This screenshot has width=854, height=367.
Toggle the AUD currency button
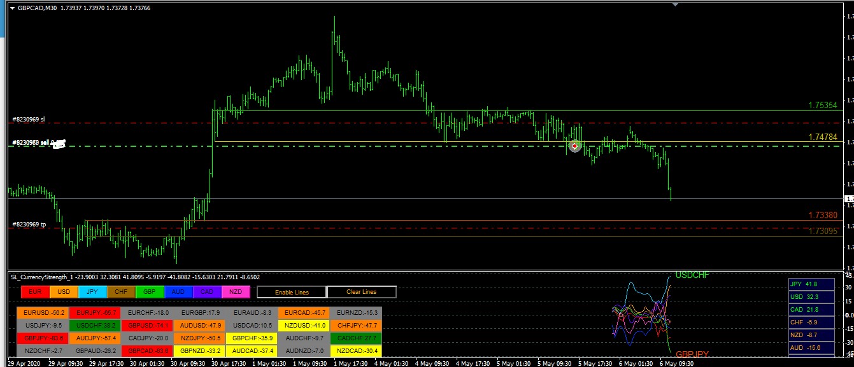(178, 292)
